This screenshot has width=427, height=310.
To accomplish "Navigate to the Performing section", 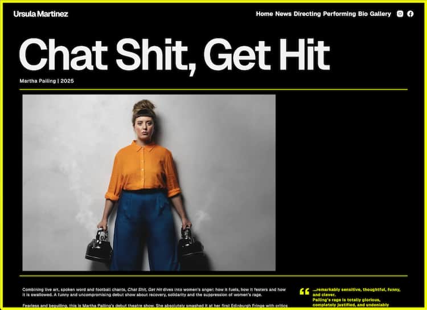I will coord(339,14).
